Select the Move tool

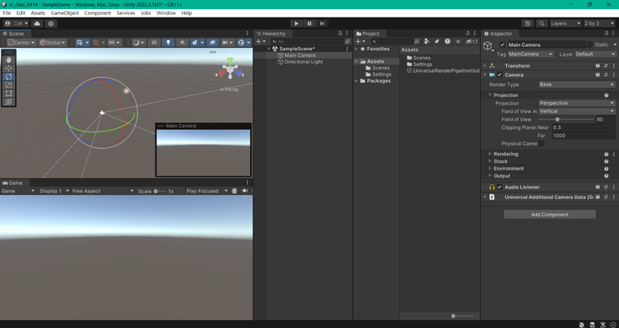pos(8,68)
